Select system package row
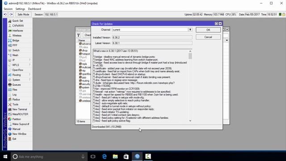Screen dimensions: 286x161 (x=84, y=88)
